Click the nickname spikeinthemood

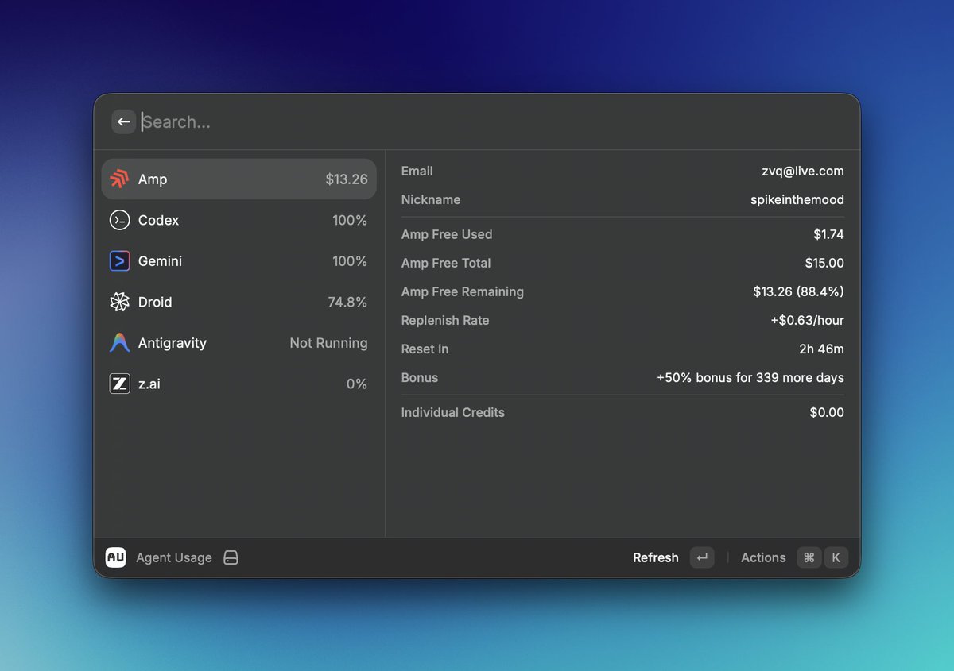pyautogui.click(x=797, y=199)
